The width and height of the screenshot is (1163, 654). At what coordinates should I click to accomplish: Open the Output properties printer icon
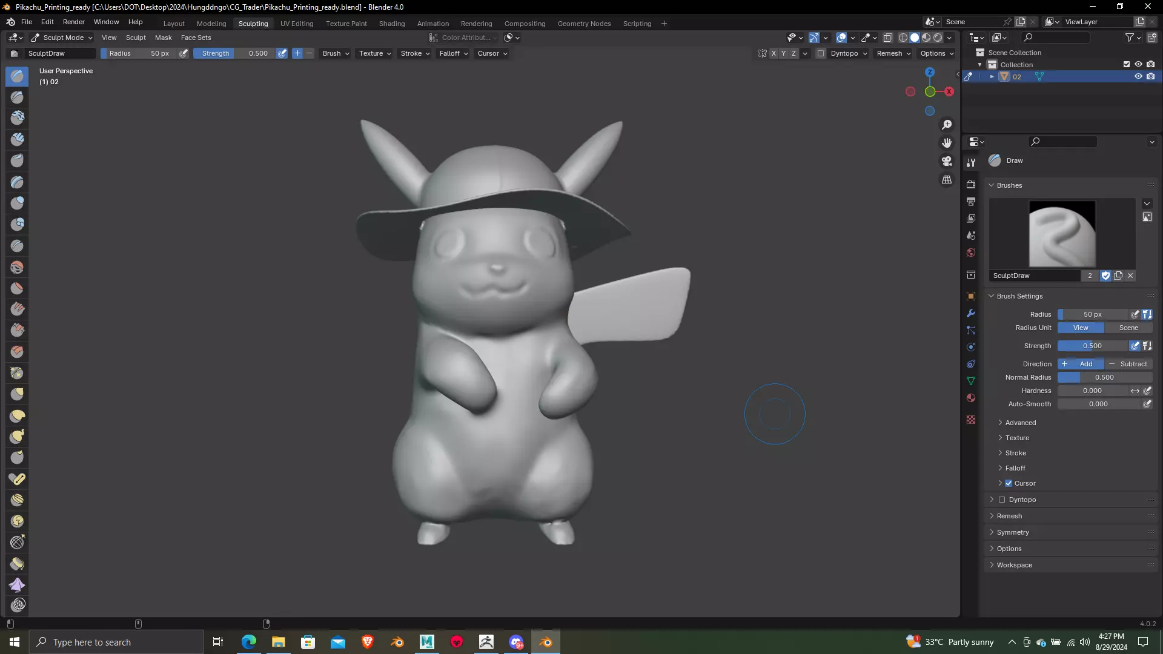point(971,201)
